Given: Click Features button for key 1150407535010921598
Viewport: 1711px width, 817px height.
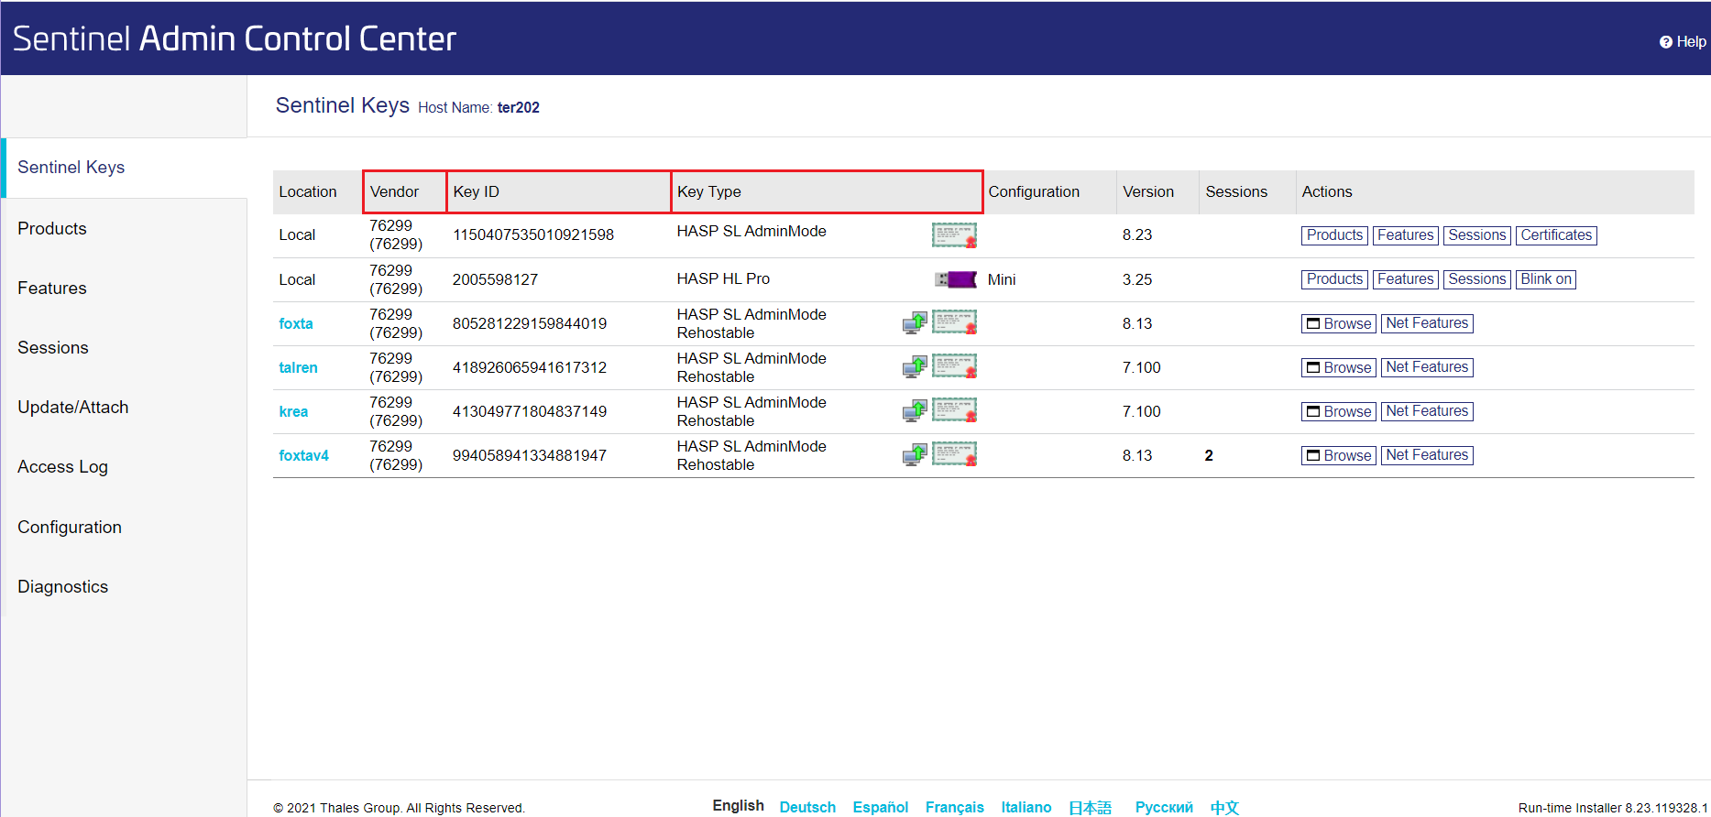Looking at the screenshot, I should [1405, 235].
